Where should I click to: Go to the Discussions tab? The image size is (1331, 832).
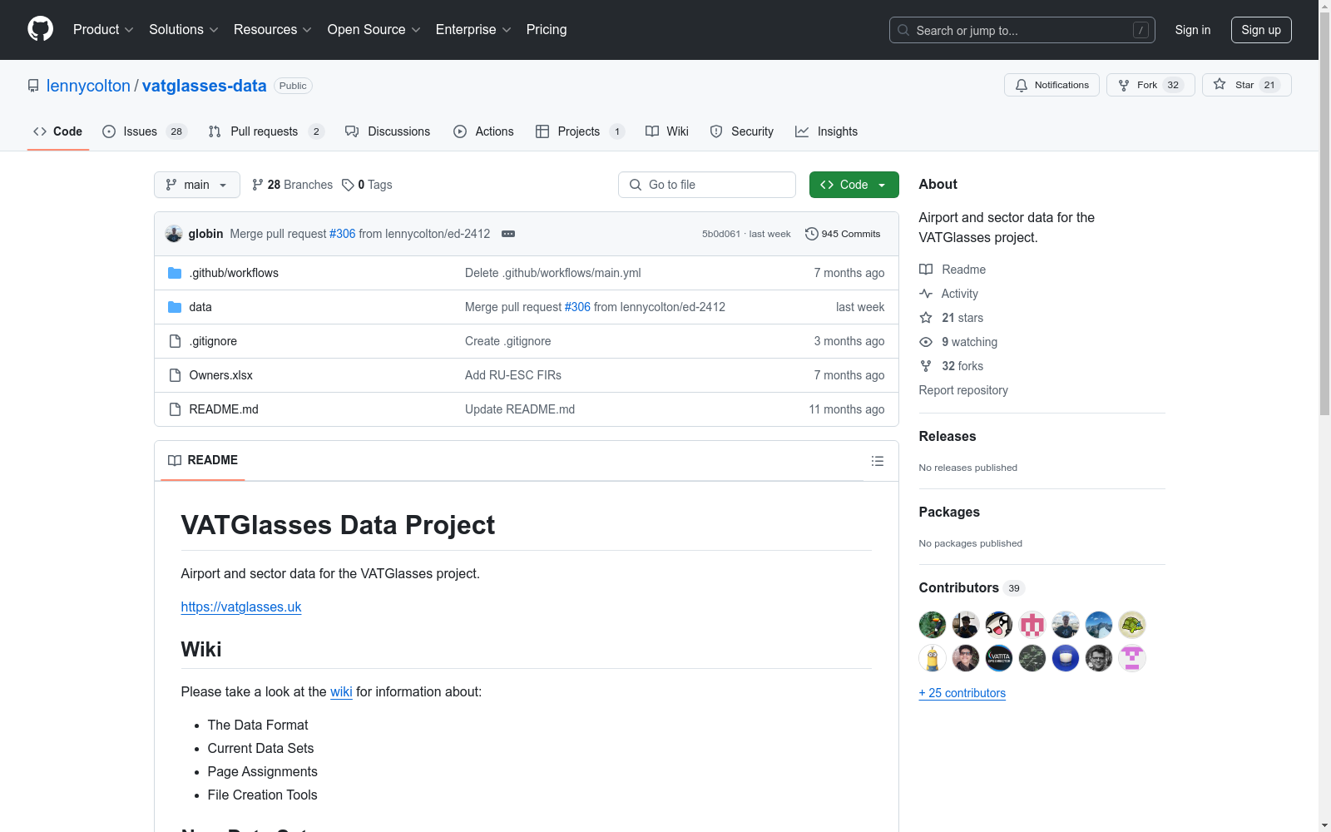coord(388,131)
